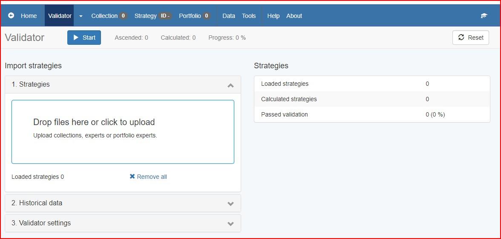Select the Loaded strategies table row

(x=372, y=84)
